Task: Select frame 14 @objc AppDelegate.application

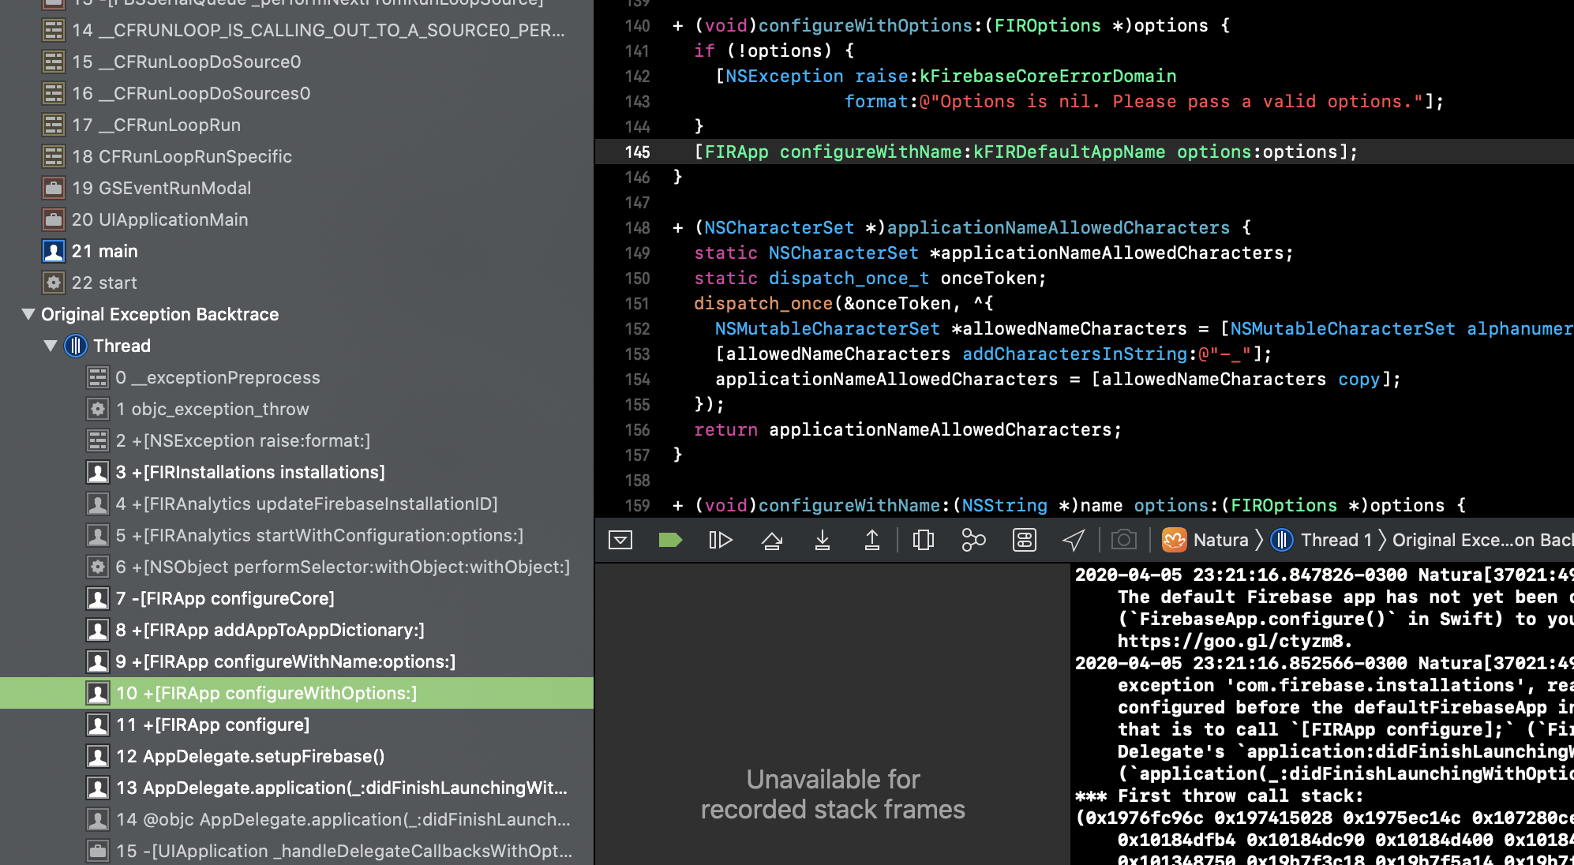Action: [x=297, y=819]
